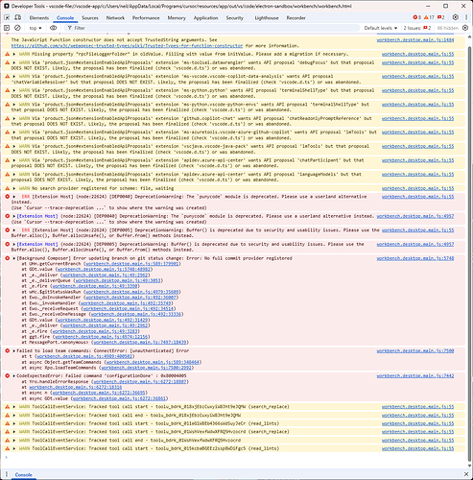The width and height of the screenshot is (473, 480).
Task: Open console settings gear beside 66 hidden
Action: coord(465,28)
